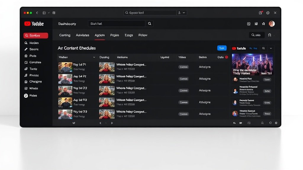Click the blue link in the right YouTube panel header
Viewport: 303px width, 170px height.
point(253,48)
